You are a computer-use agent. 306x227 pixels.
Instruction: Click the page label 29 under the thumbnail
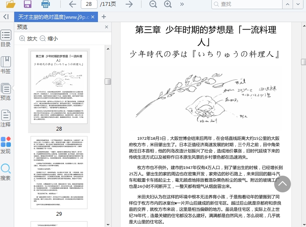59,214
